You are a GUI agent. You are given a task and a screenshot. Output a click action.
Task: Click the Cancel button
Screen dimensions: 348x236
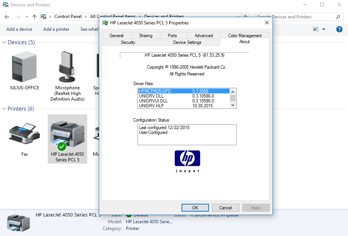(x=225, y=207)
